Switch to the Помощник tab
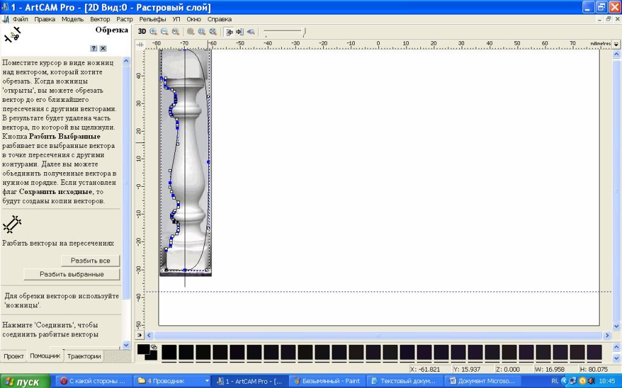This screenshot has height=388, width=622. [x=45, y=355]
